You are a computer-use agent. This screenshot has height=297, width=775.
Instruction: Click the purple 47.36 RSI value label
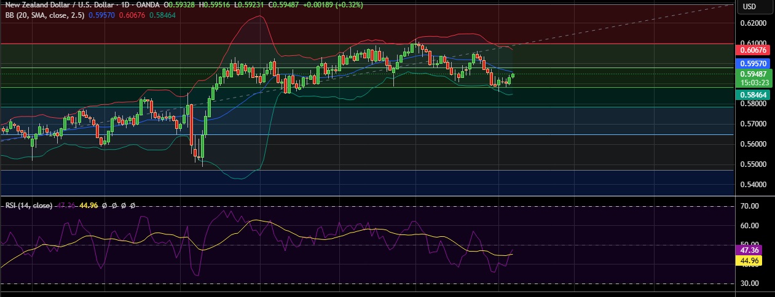749,250
